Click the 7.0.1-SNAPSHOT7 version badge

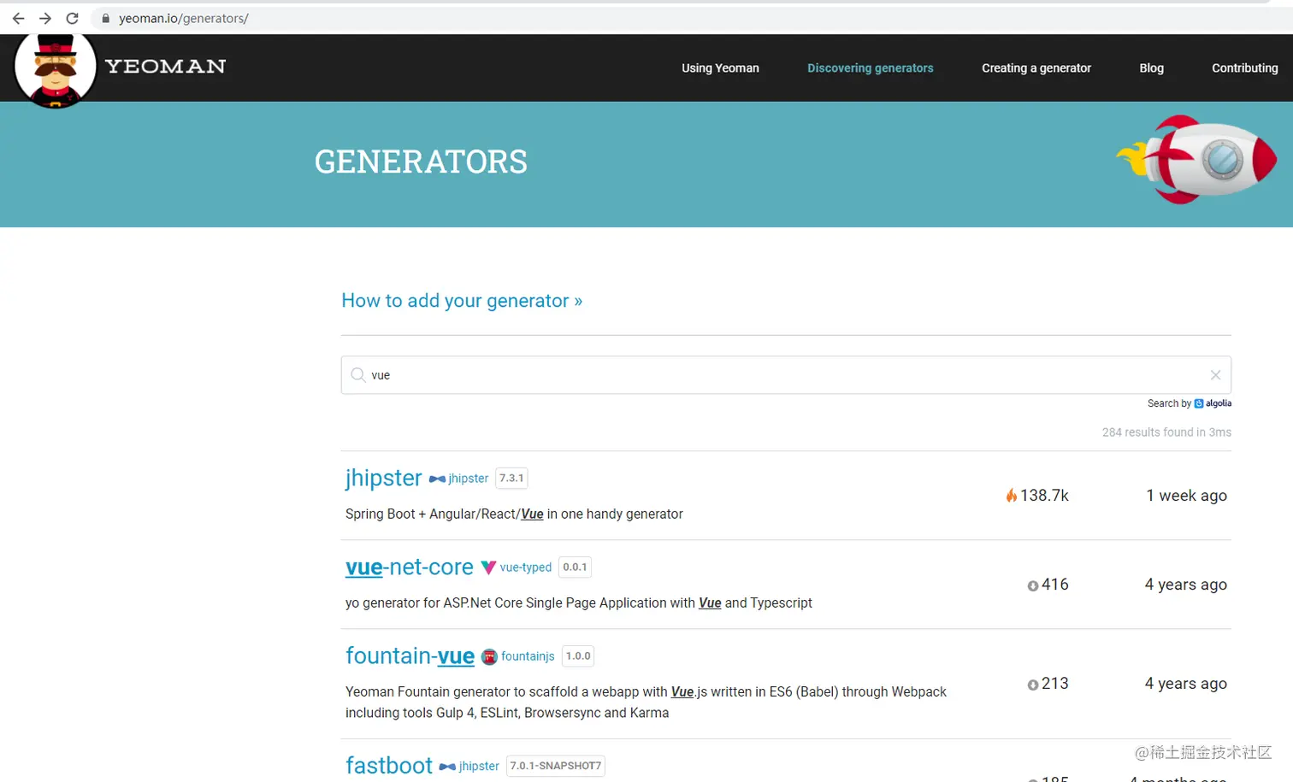pyautogui.click(x=556, y=766)
